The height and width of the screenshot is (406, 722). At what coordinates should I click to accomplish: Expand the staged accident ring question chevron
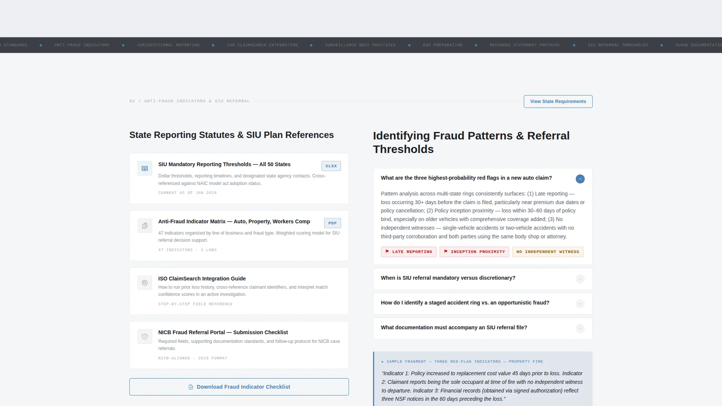[580, 304]
